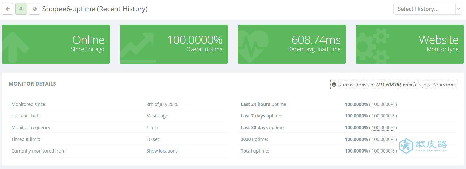Screen dimensions: 466x169
Task: Click the 608.74ms value
Action: coord(316,40)
